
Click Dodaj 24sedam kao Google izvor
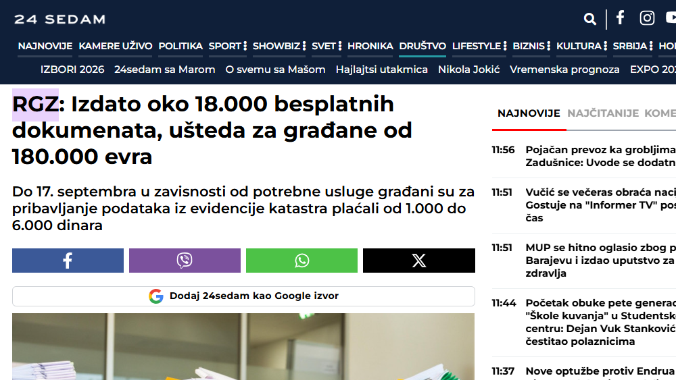[x=243, y=296]
